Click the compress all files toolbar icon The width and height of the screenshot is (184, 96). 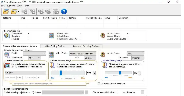coord(33,12)
